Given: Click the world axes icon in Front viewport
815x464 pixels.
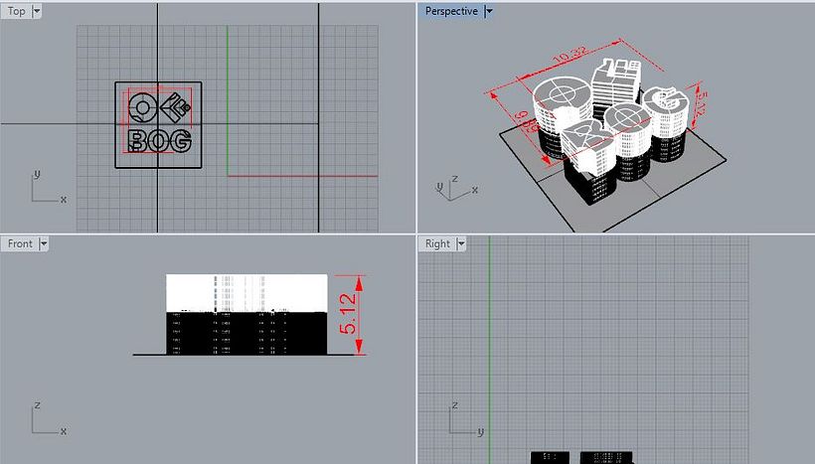Looking at the screenshot, I should (44, 420).
